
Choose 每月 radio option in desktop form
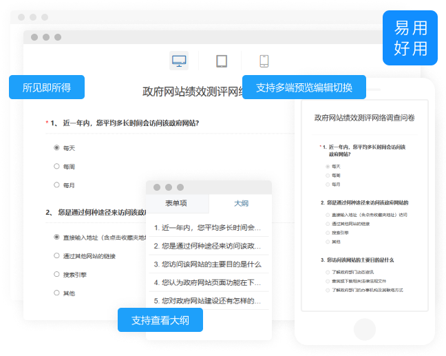56,185
